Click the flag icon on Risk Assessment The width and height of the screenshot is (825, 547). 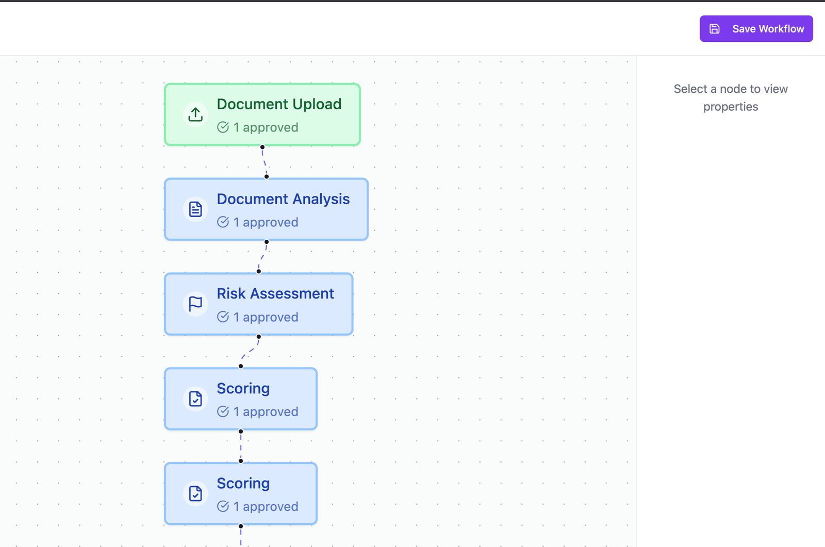point(195,304)
